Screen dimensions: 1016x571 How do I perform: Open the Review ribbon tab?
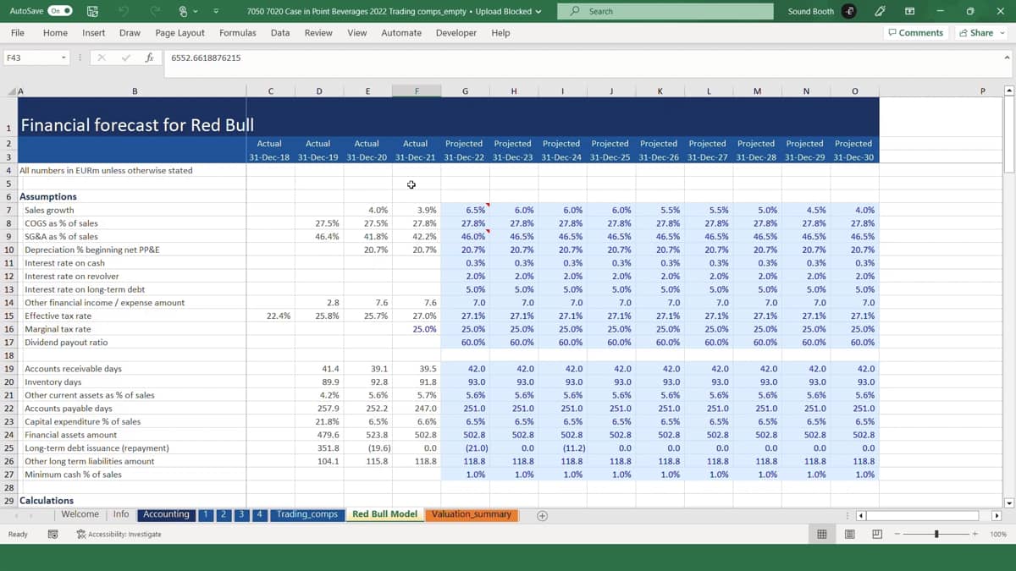click(x=318, y=33)
